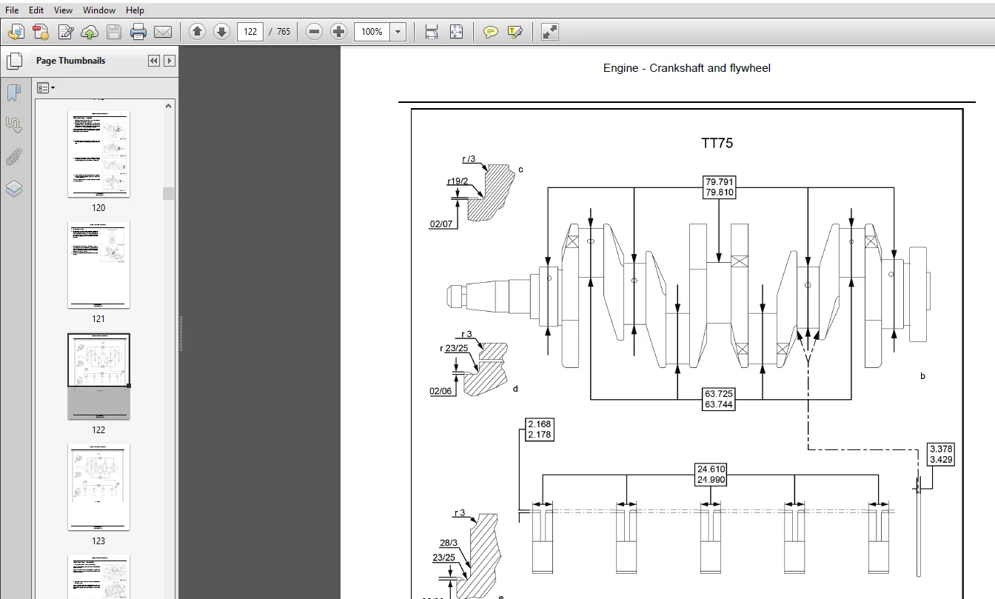Click the '2.168' dimension value

[x=539, y=424]
